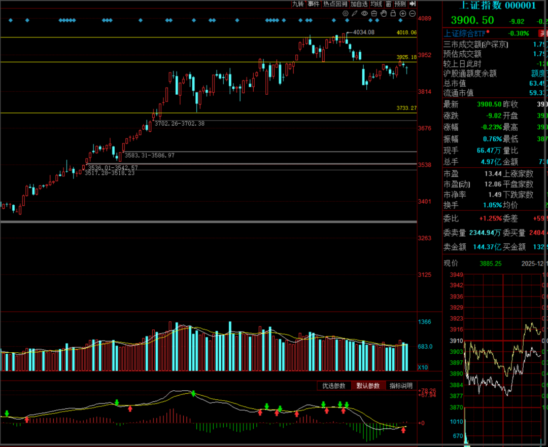Image resolution: width=548 pixels, height=447 pixels.
Task: Click the shop box icon in chart toolbar
Action: 374,13
